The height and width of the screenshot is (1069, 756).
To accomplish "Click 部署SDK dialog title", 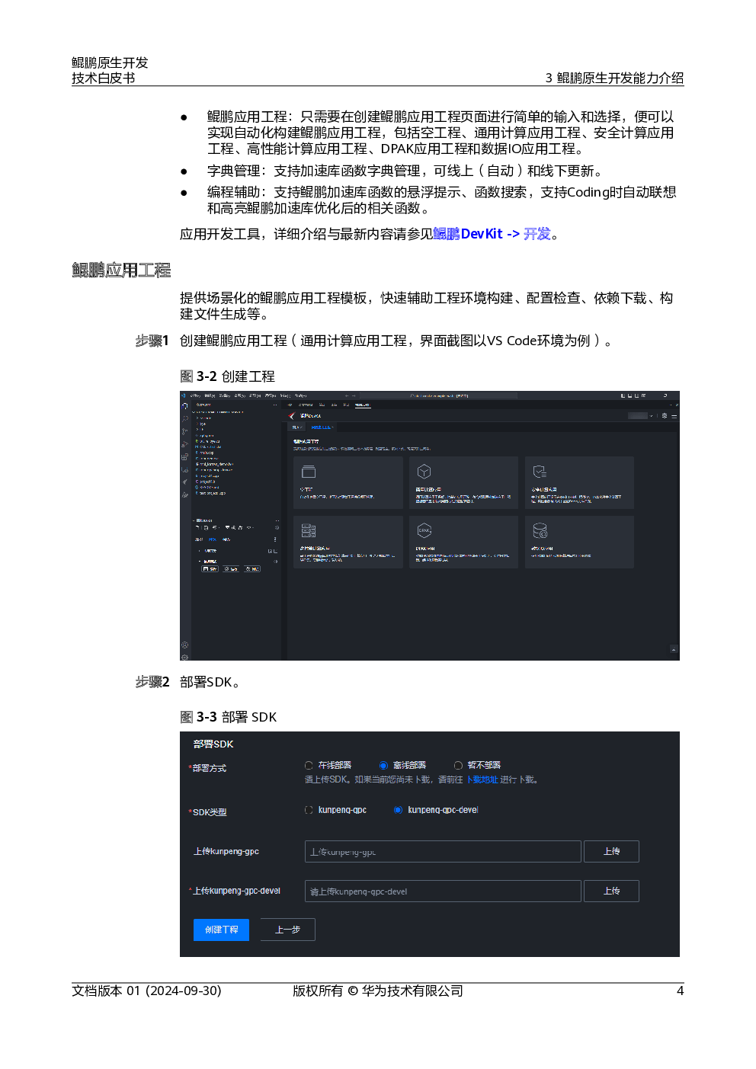I will 213,744.
